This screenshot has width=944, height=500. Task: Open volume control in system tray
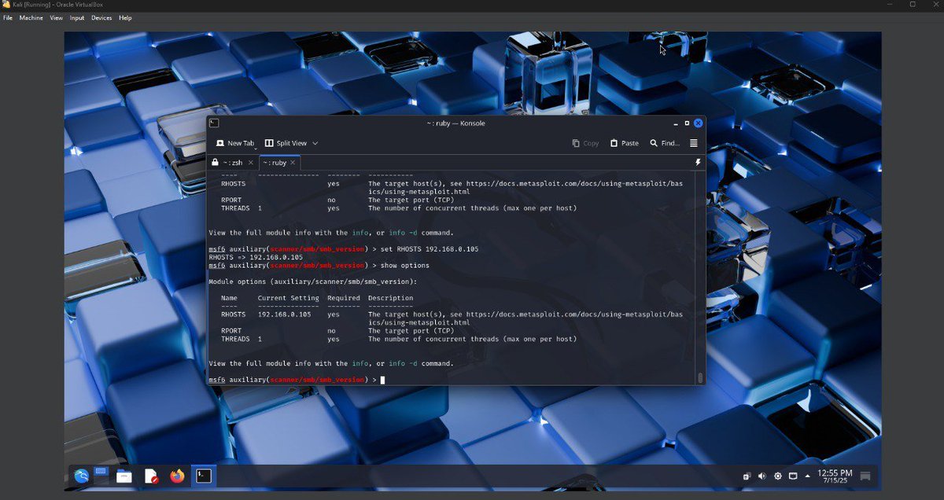761,476
